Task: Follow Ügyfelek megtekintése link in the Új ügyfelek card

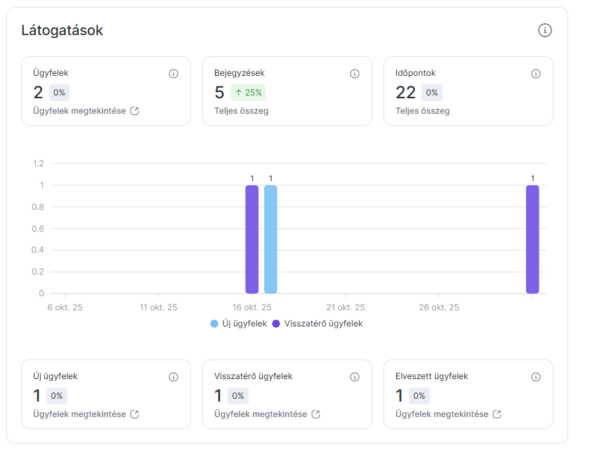Action: coord(79,414)
